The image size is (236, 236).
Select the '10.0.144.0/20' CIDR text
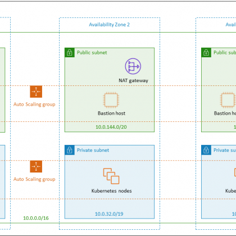(111, 127)
